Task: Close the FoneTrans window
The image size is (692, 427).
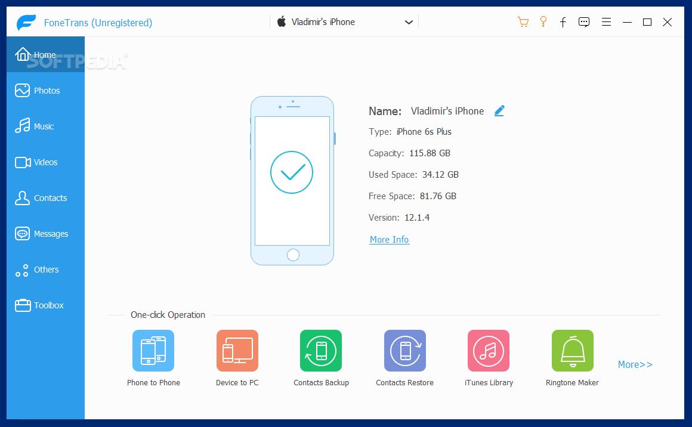Action: pos(668,22)
